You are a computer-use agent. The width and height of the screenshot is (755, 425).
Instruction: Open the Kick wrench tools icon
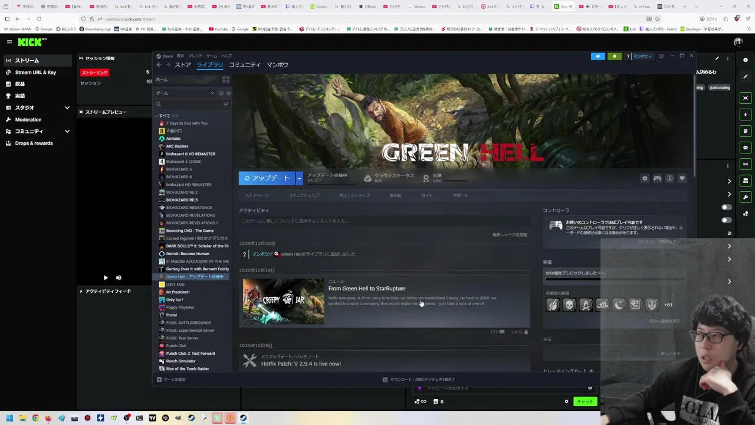[x=746, y=197]
